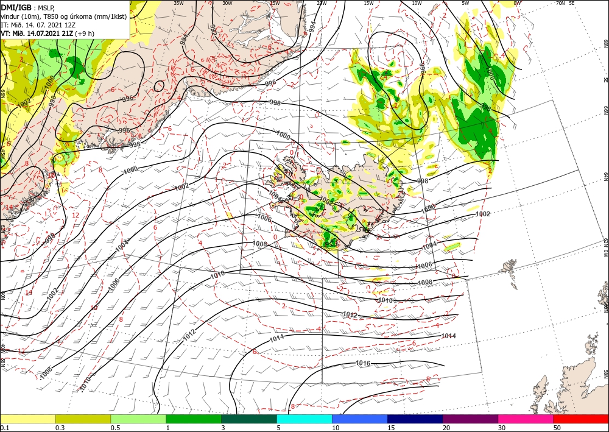Click the '10W' longitude label at top
This screenshot has height=432, width=609.
click(417, 3)
